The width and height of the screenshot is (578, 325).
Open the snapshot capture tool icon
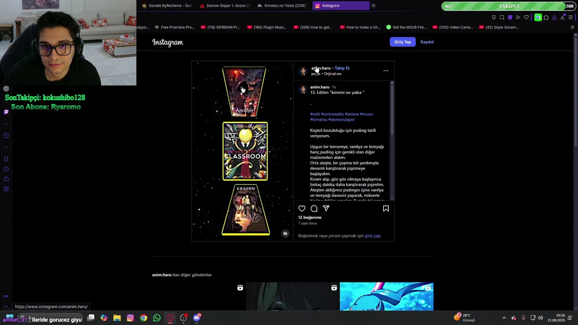[502, 18]
